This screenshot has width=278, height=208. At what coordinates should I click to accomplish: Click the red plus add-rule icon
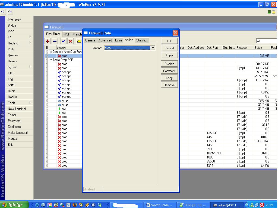tap(48, 41)
